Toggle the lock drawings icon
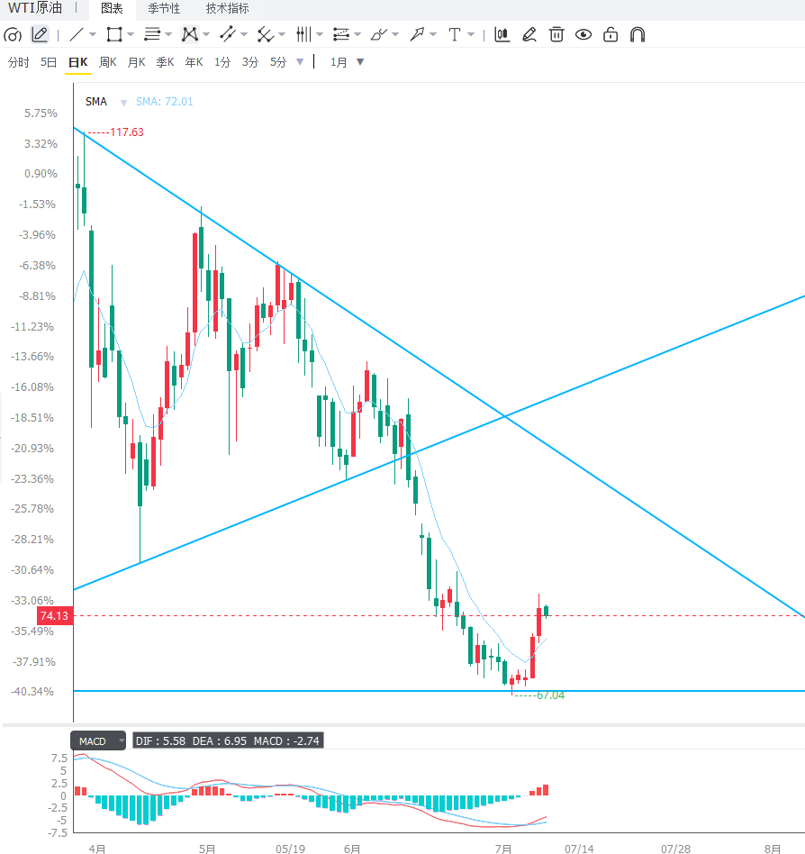This screenshot has width=805, height=854. coord(611,35)
